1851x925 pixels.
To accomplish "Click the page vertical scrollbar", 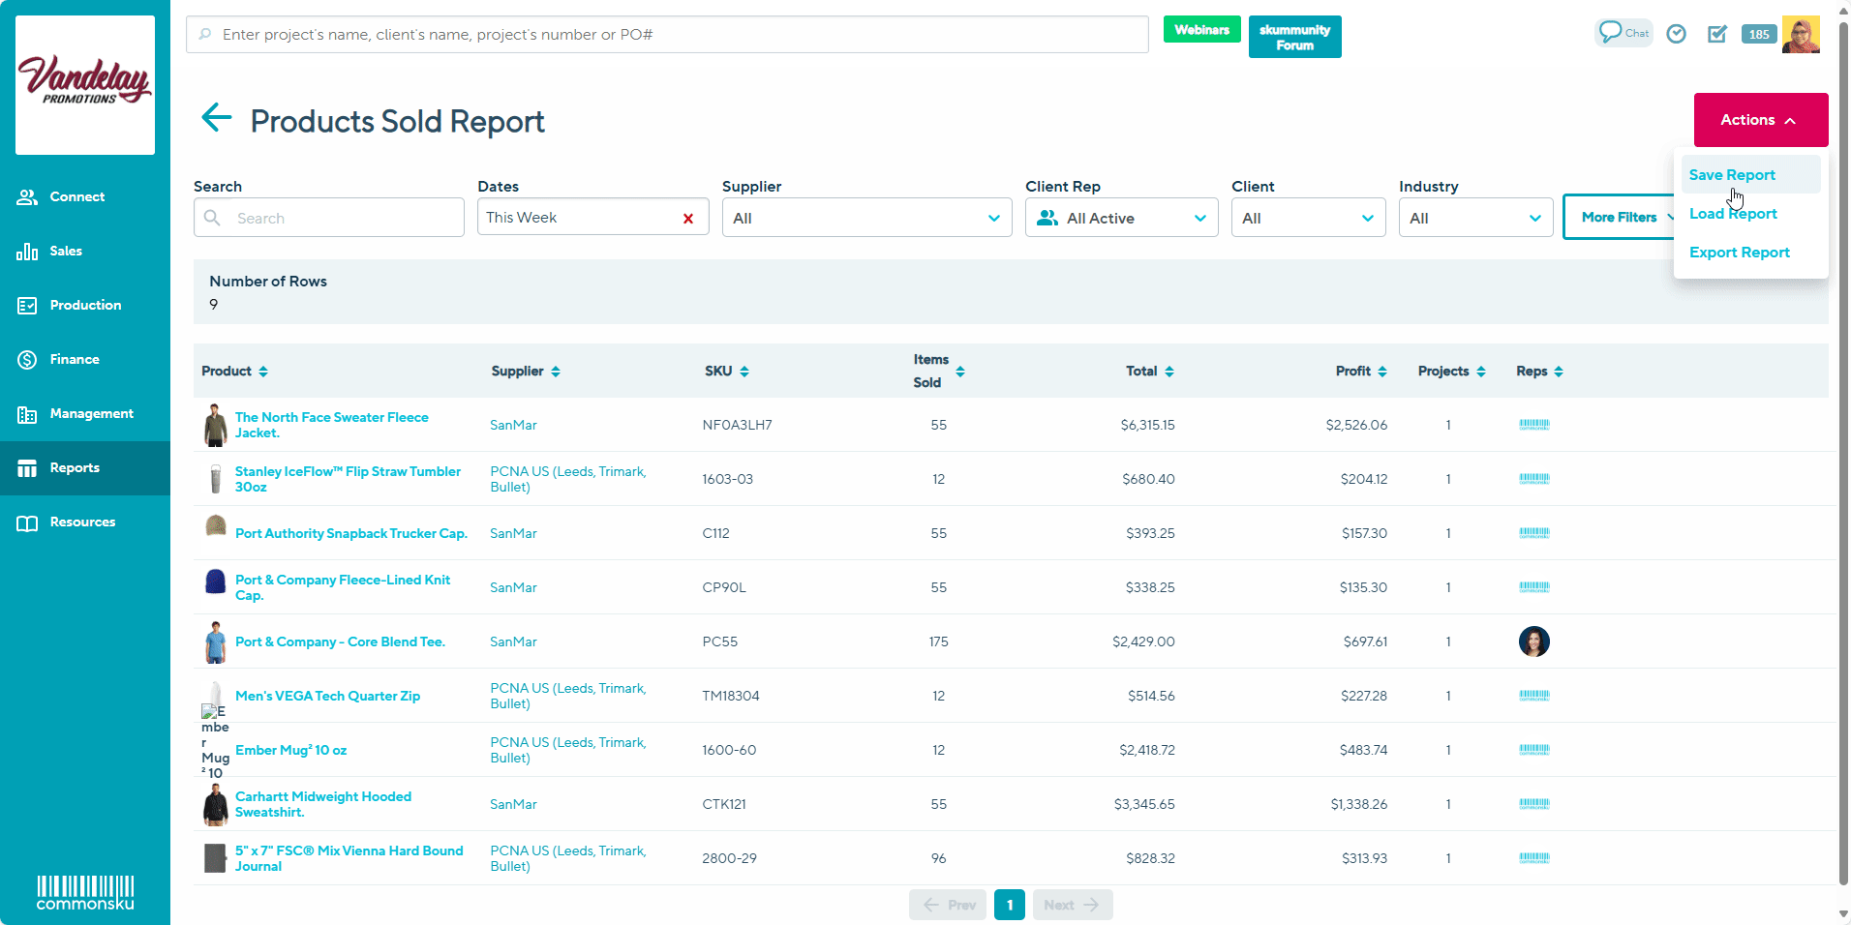I will (1842, 455).
